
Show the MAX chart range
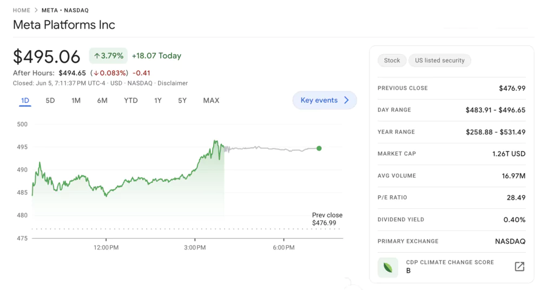pyautogui.click(x=211, y=101)
